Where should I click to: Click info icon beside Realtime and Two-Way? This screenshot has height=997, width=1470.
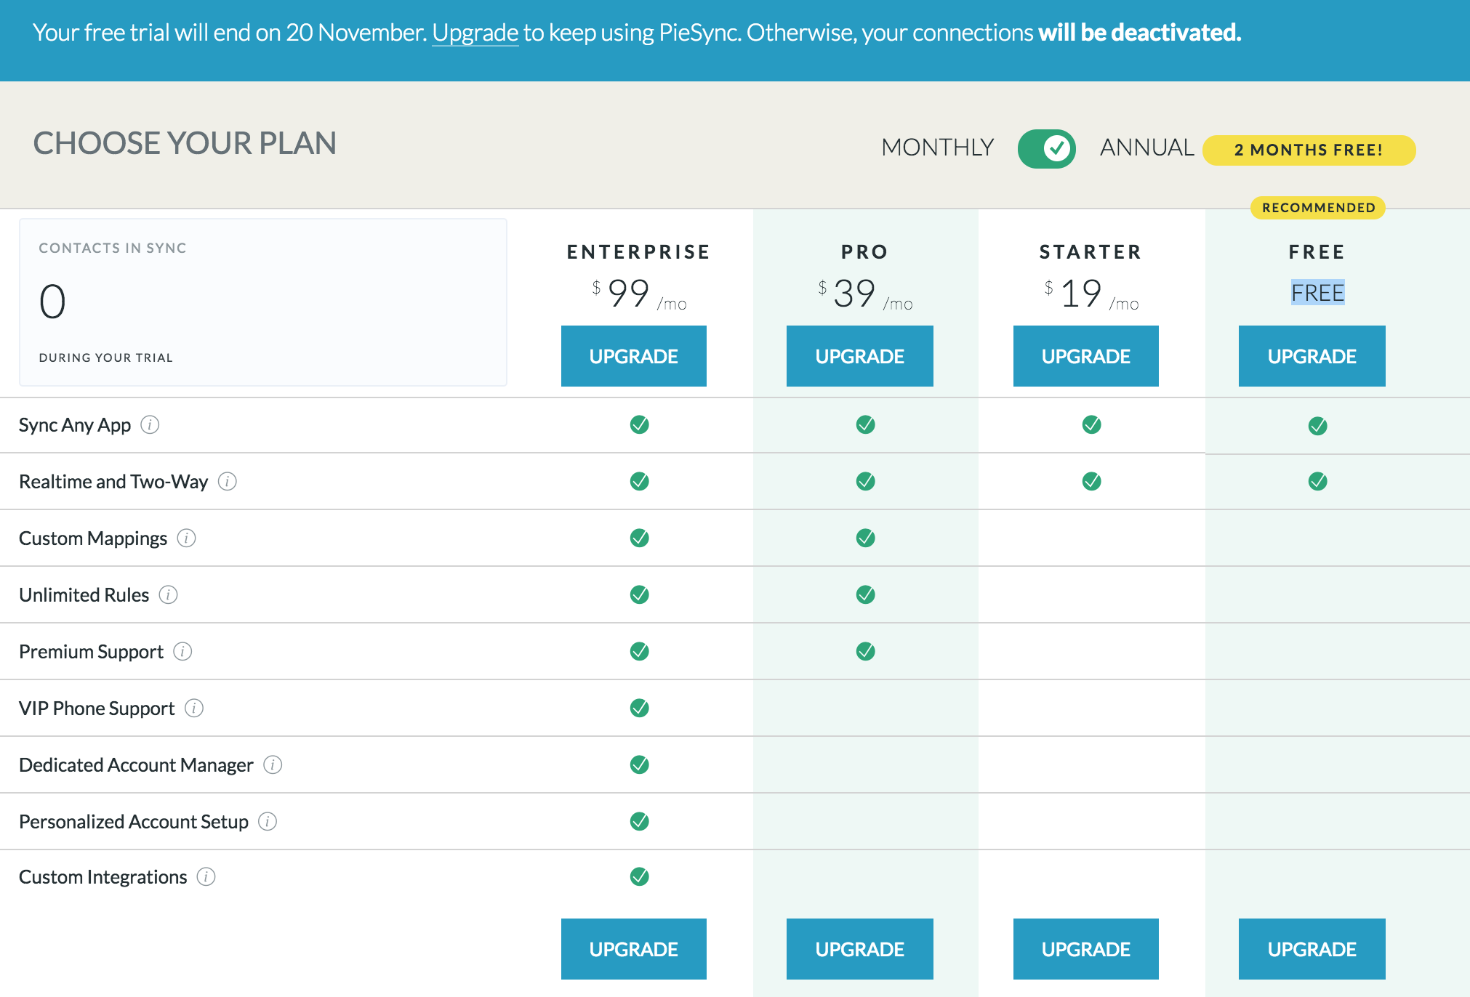(x=228, y=481)
